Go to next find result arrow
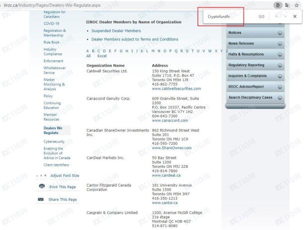304x230 pixels. pyautogui.click(x=285, y=16)
